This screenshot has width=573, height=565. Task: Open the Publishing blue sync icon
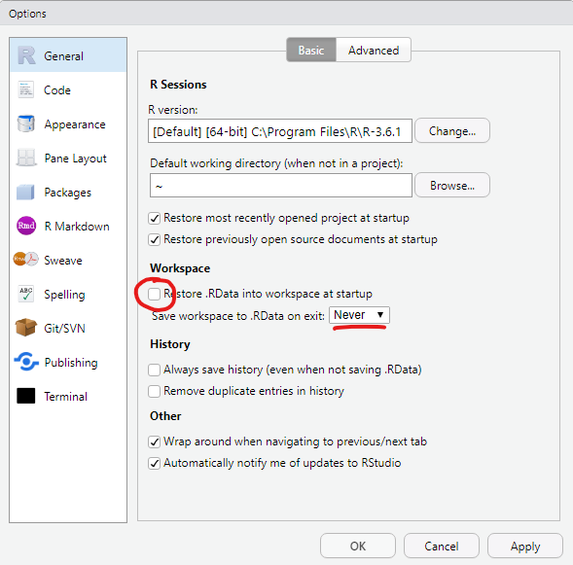[x=26, y=362]
